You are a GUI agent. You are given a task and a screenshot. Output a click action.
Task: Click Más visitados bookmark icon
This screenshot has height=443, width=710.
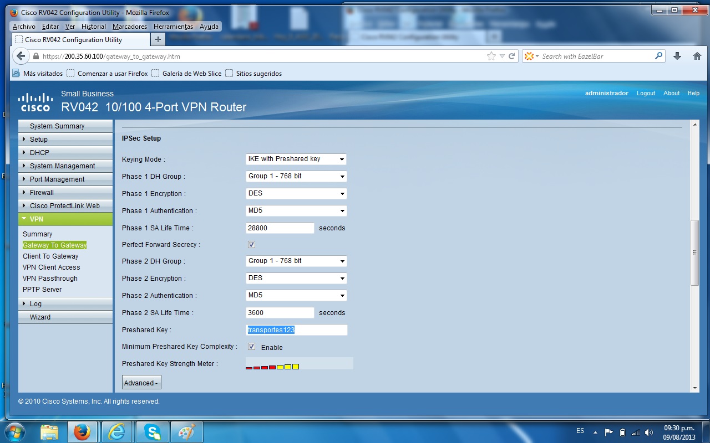tap(16, 73)
